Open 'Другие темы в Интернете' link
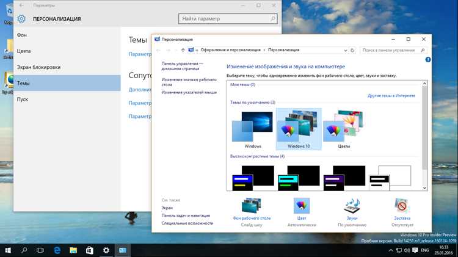Screen dimensions: 458x257 (391, 95)
